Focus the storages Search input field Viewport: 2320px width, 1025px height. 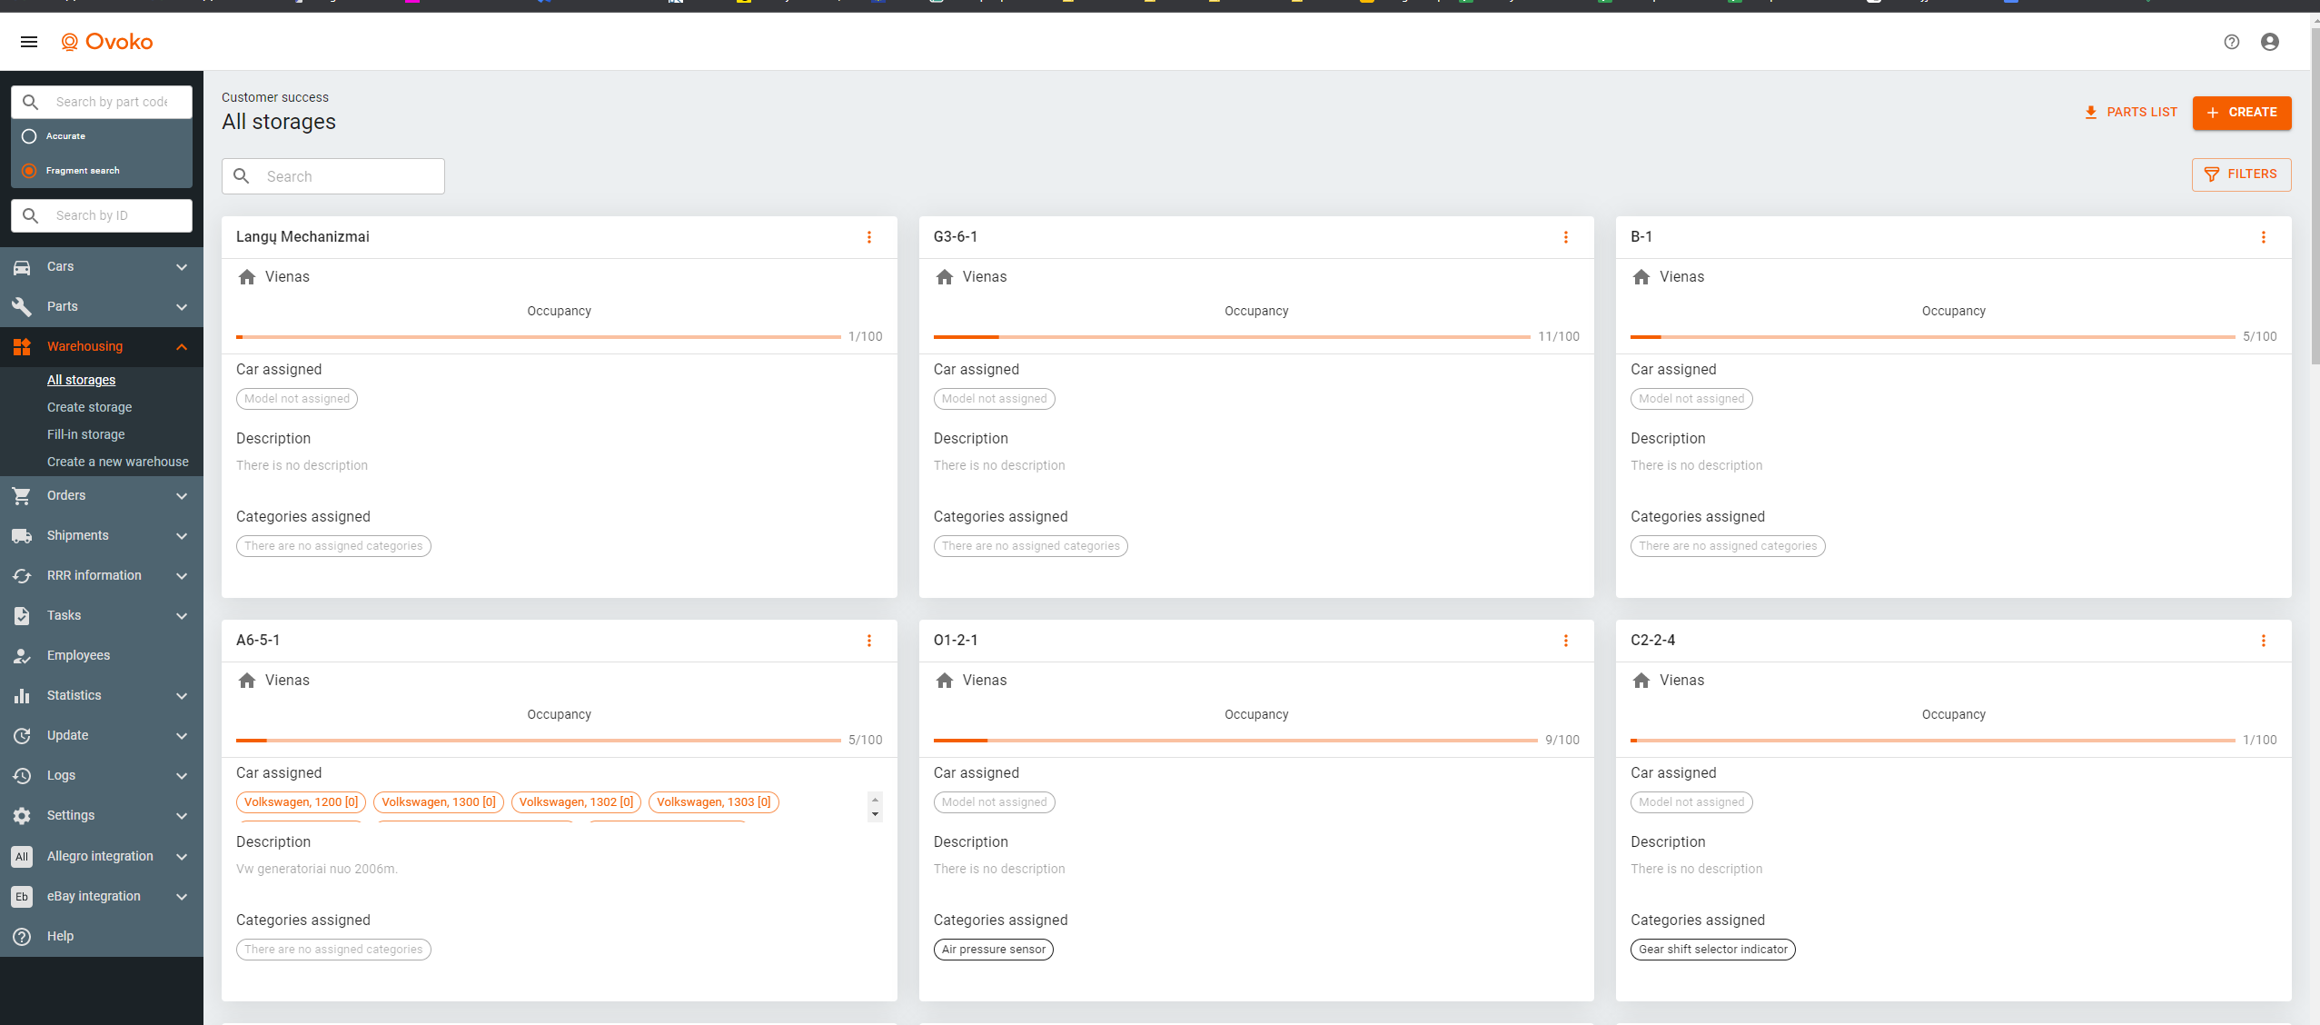(x=350, y=176)
